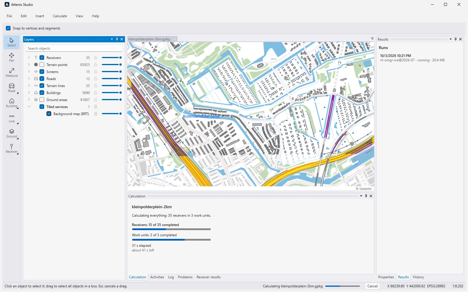This screenshot has height=292, width=468.
Task: Click the Select arrow tool
Action: click(12, 42)
